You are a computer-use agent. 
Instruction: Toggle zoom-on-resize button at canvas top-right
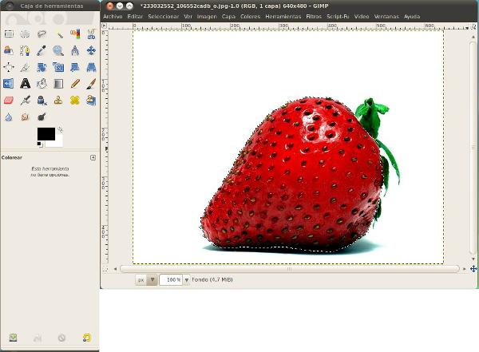click(473, 27)
